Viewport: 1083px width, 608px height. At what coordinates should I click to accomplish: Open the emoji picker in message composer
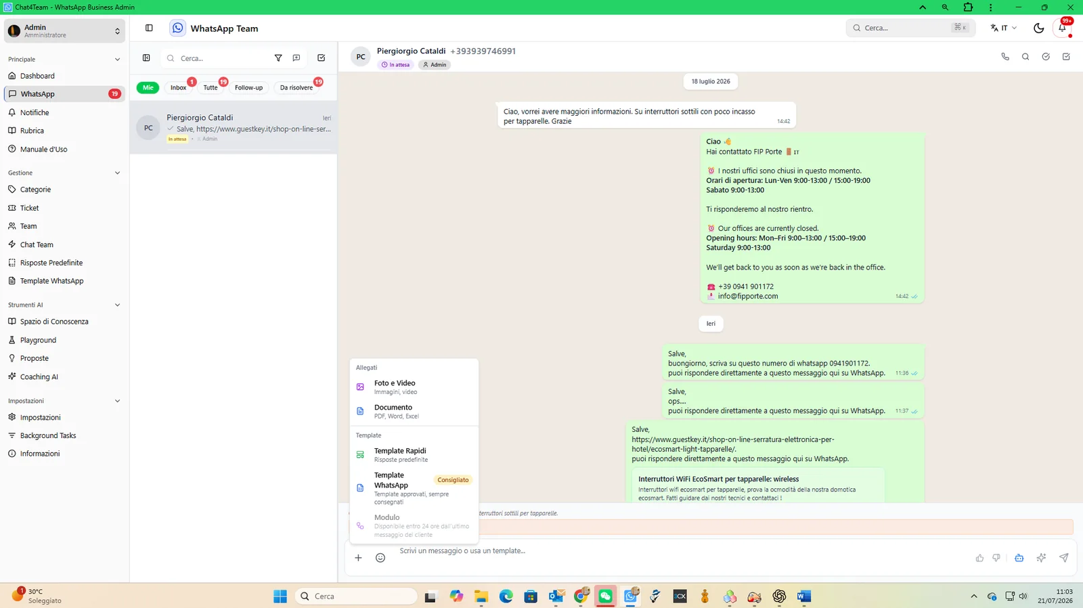(x=380, y=558)
